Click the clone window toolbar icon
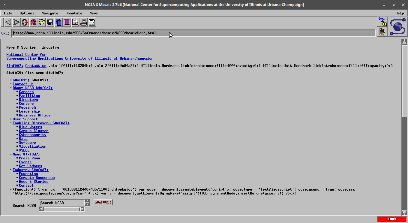408x223 pixels. pos(58,22)
